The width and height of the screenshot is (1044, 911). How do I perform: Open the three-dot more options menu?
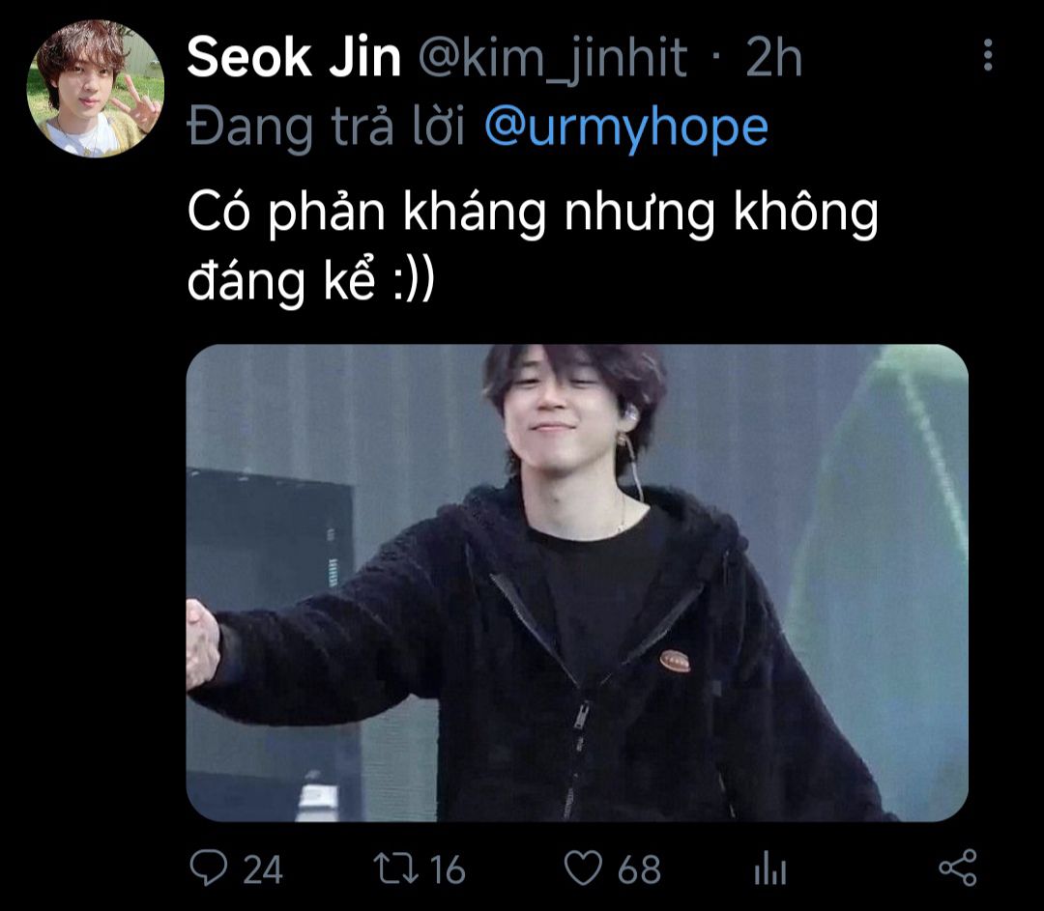pos(988,54)
